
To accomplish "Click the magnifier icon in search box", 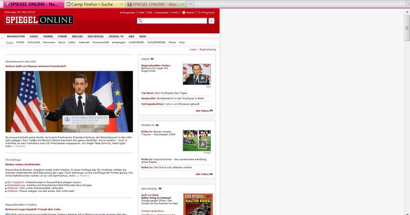I will (140, 21).
